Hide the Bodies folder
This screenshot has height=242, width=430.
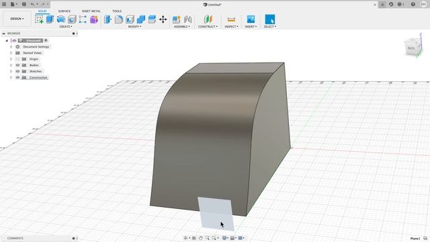[x=18, y=65]
